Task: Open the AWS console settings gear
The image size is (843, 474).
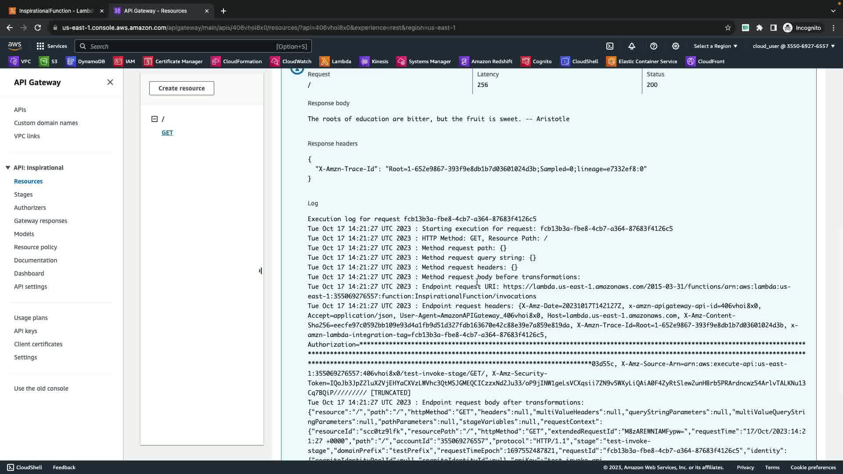Action: tap(676, 46)
